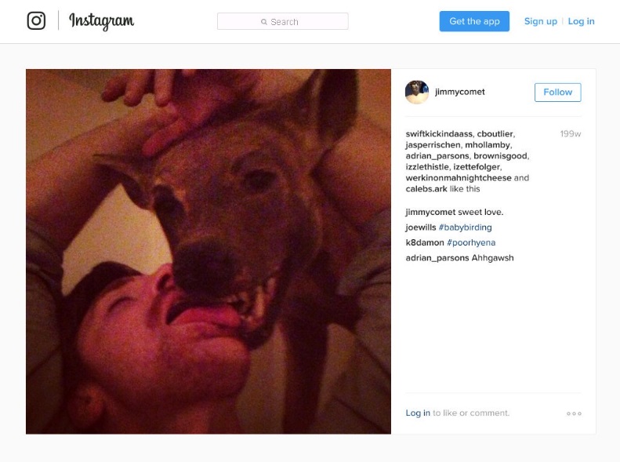Select the dog photo post image
The image size is (620, 462).
click(x=208, y=252)
